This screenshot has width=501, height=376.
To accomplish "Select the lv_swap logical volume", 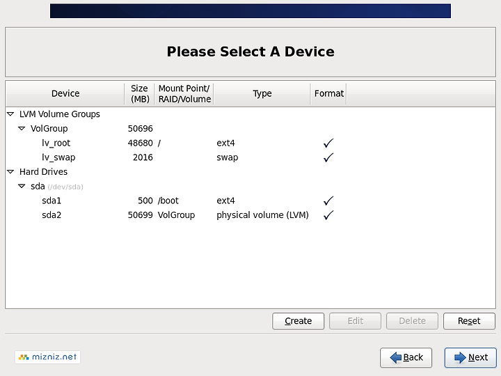I will pyautogui.click(x=250, y=157).
